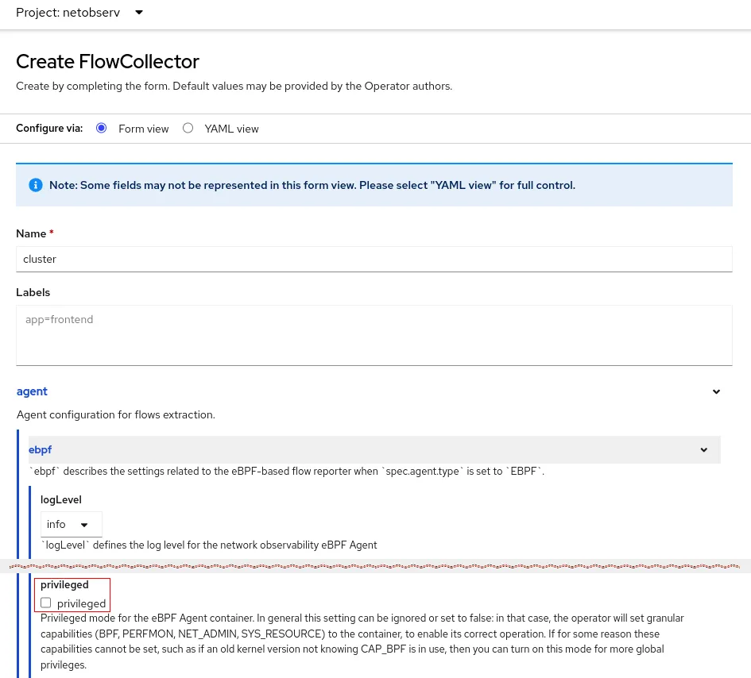
Task: Click the blue info icon in note
Action: click(35, 185)
